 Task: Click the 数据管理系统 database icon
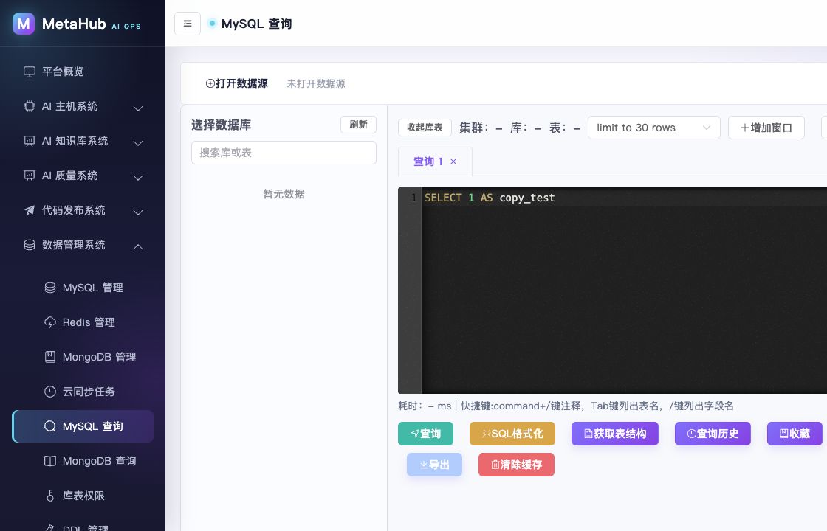[30, 245]
